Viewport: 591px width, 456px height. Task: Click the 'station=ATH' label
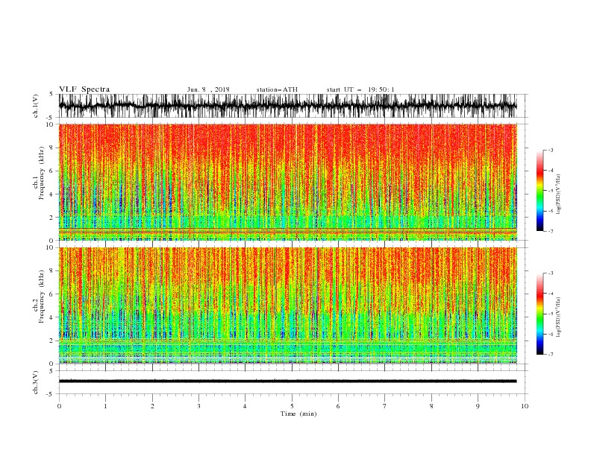pyautogui.click(x=277, y=89)
